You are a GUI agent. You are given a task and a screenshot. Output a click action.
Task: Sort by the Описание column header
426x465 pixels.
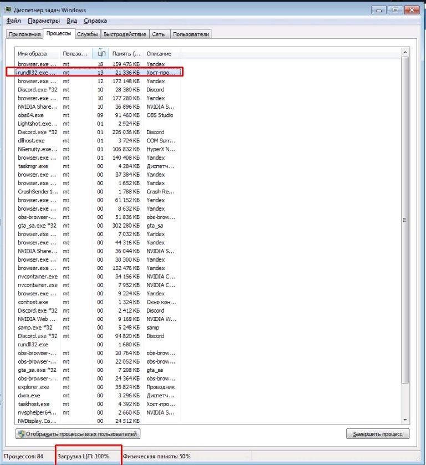click(x=162, y=54)
